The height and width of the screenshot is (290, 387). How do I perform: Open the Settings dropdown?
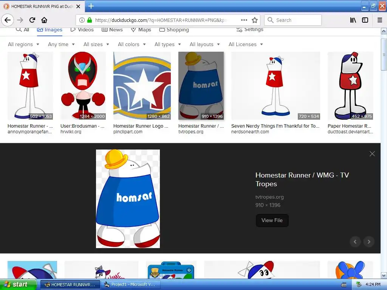click(x=250, y=29)
